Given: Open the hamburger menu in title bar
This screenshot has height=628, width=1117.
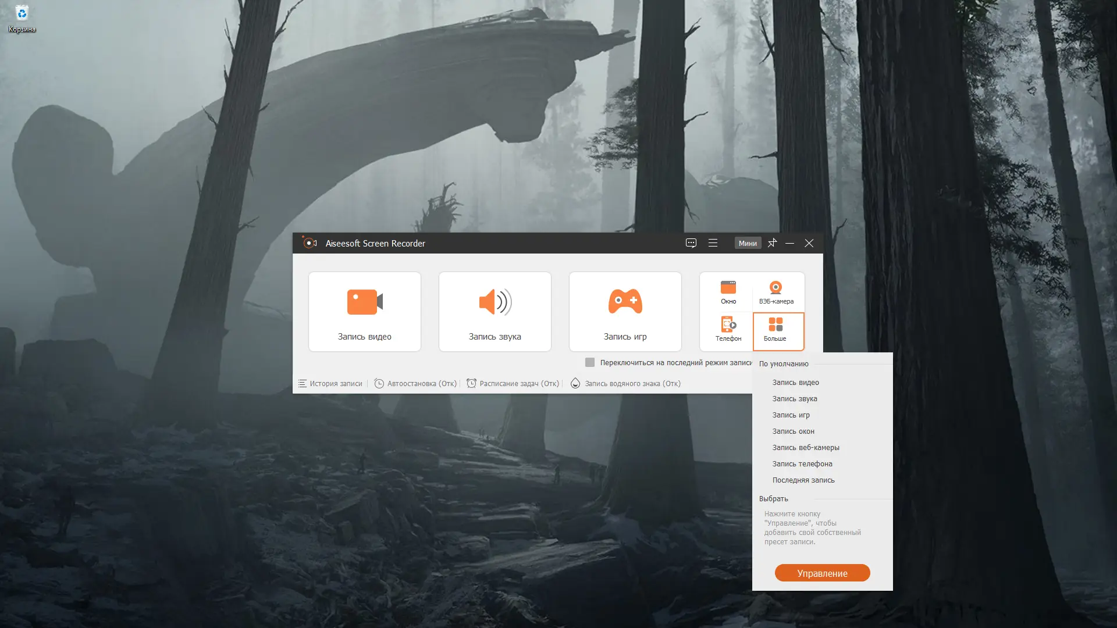Looking at the screenshot, I should 713,243.
